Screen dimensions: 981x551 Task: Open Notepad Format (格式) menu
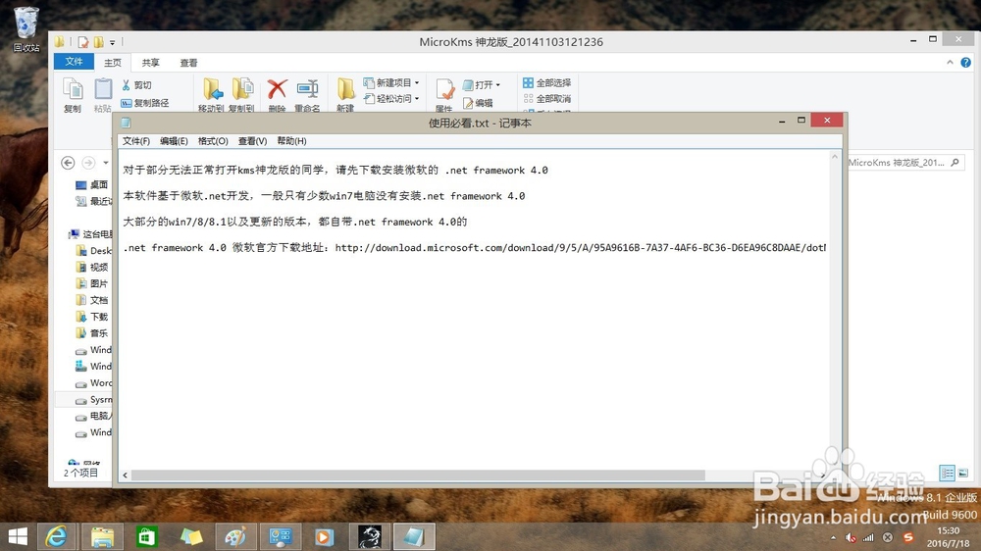point(213,141)
